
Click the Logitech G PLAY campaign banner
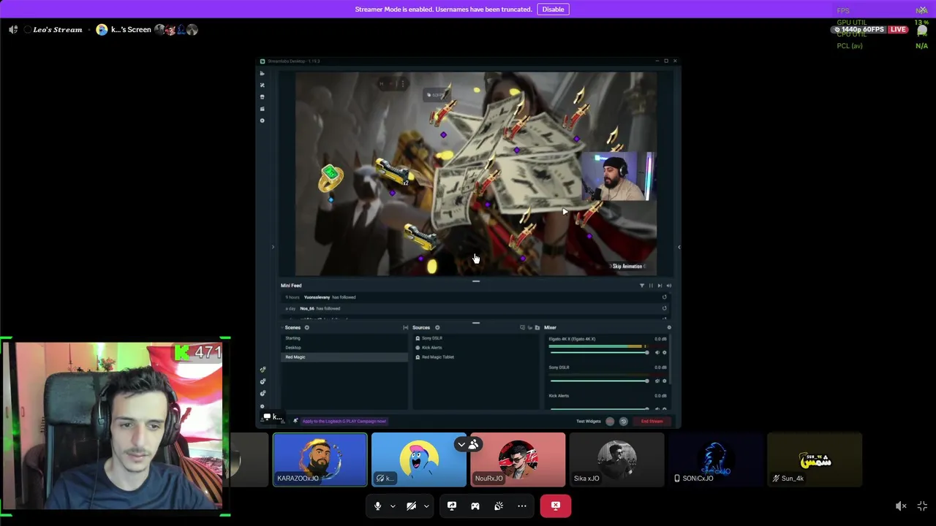[344, 422]
